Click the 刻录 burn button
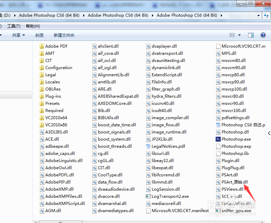 (40, 35)
